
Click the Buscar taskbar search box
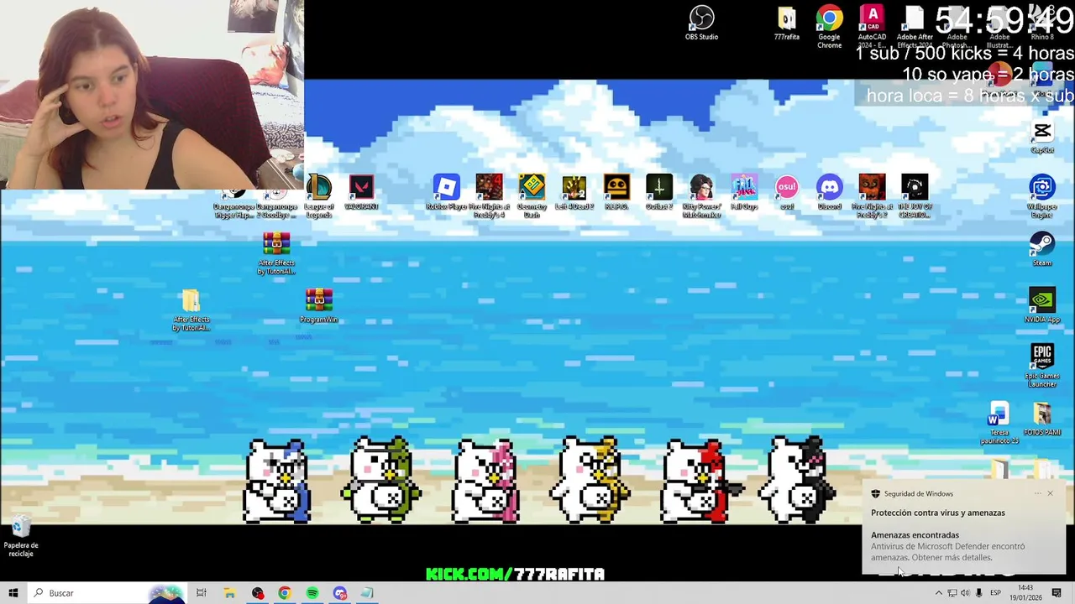(107, 593)
